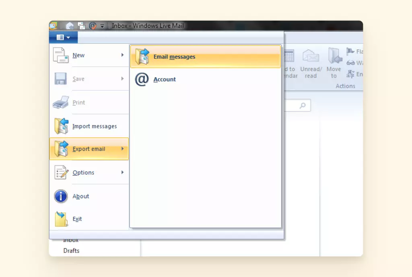This screenshot has width=412, height=277.
Task: Click the Move to button label
Action: pyautogui.click(x=334, y=72)
